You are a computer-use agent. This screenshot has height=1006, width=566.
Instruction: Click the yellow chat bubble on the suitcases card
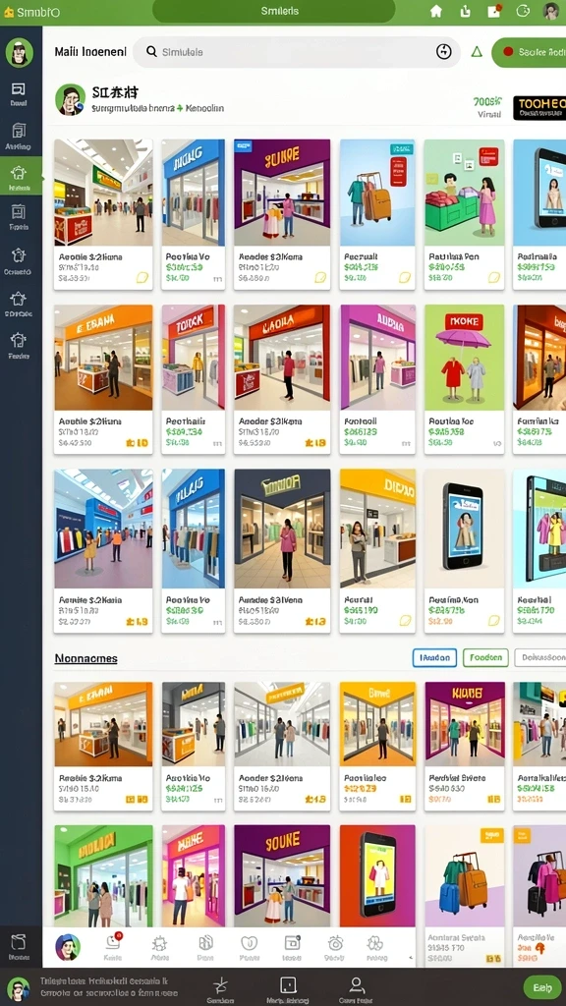404,278
